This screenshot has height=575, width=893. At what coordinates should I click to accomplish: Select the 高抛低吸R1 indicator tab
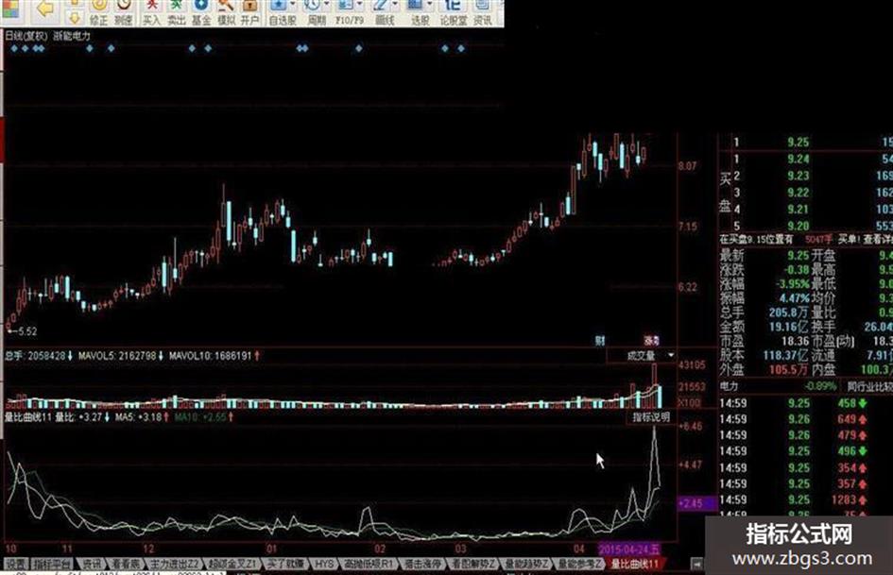point(369,565)
